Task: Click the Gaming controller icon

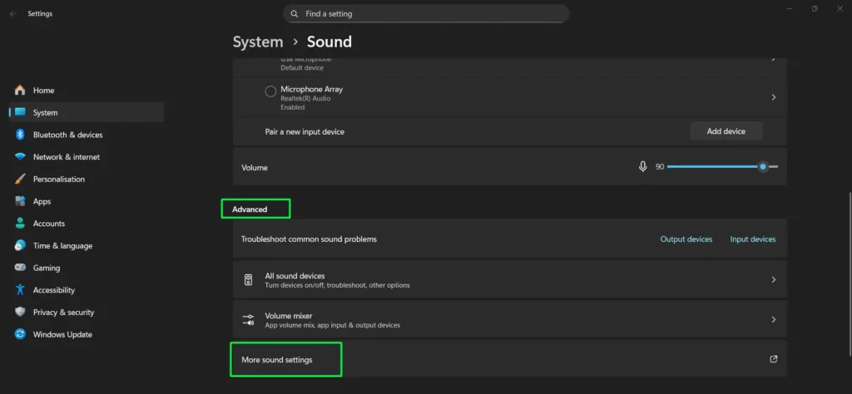Action: (x=20, y=268)
